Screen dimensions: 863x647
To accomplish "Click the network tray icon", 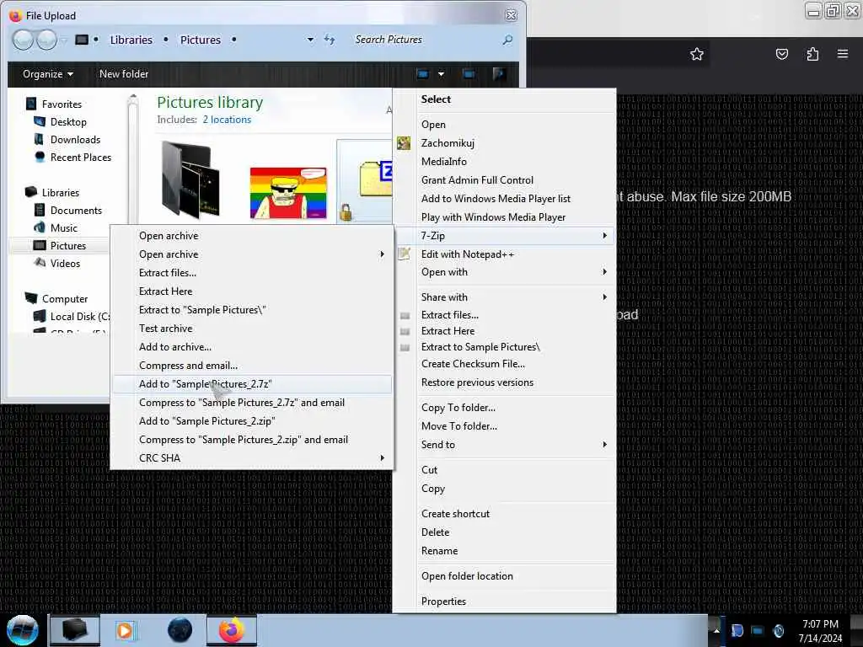I will pos(758,630).
